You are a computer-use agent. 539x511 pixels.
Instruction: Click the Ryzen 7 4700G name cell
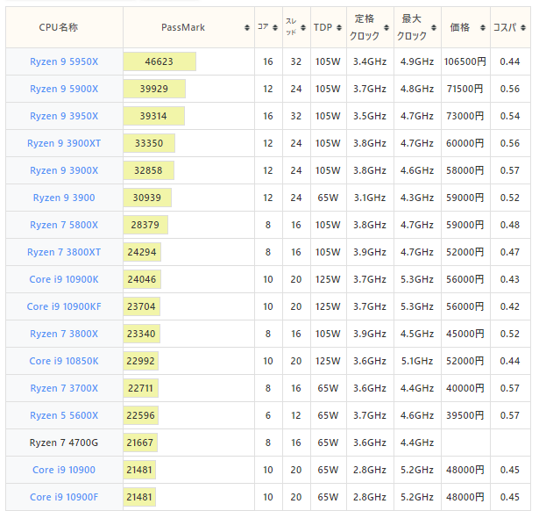(64, 443)
